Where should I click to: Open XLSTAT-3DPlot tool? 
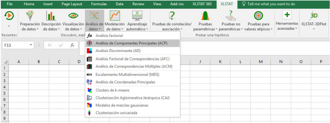314,16
